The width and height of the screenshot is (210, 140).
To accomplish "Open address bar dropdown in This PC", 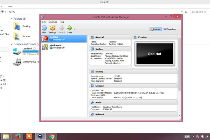I will [x=182, y=12].
